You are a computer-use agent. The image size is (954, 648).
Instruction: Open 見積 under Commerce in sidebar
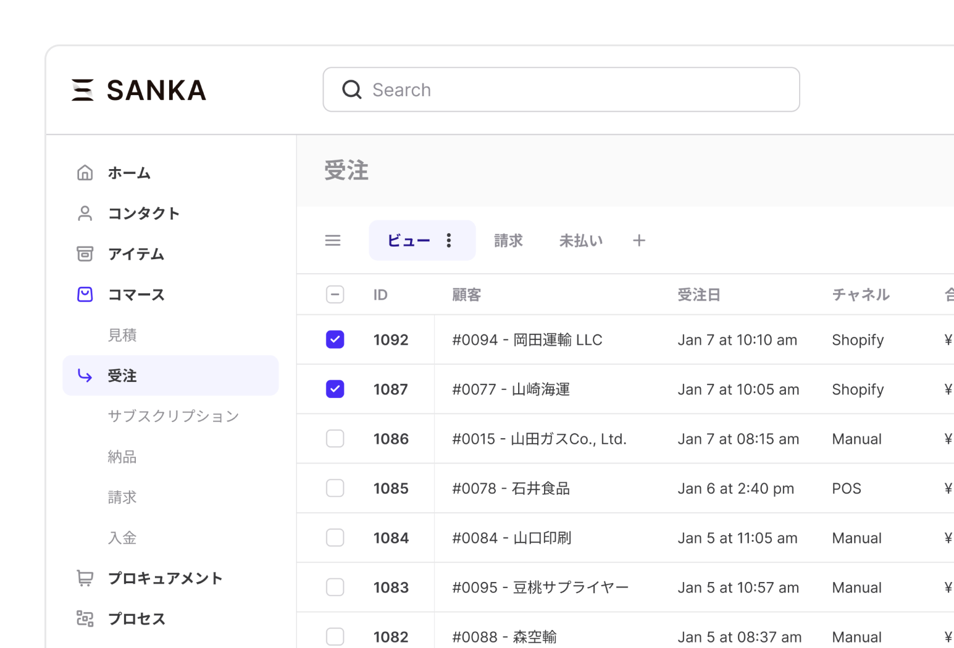122,335
